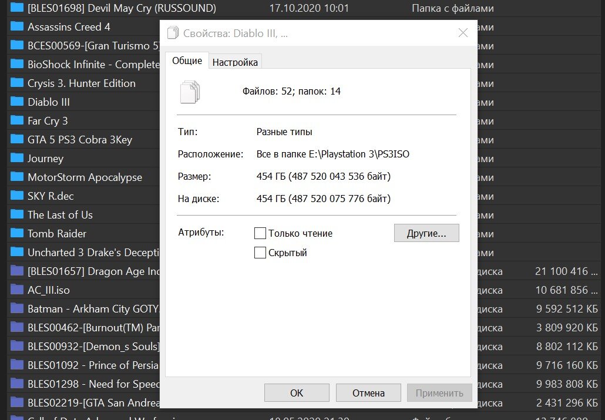The image size is (605, 420).
Task: Click the SKY R.dec folder icon
Action: click(x=16, y=196)
